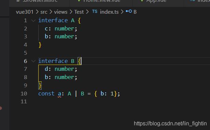This screenshot has width=210, height=130.
Task: Click line number 10 in gutter
Action: pos(24,94)
